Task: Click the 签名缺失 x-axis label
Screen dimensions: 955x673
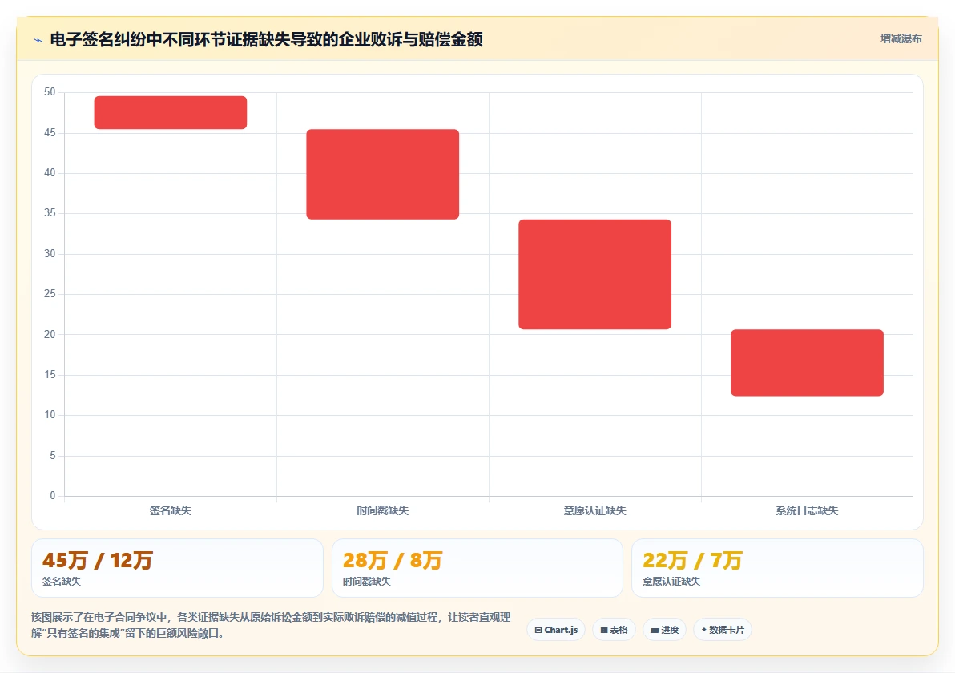Action: click(x=171, y=510)
